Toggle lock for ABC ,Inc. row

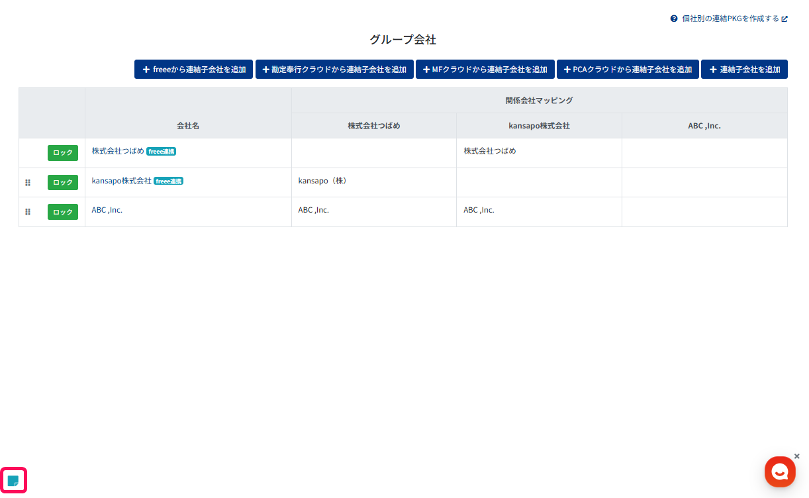tap(63, 212)
